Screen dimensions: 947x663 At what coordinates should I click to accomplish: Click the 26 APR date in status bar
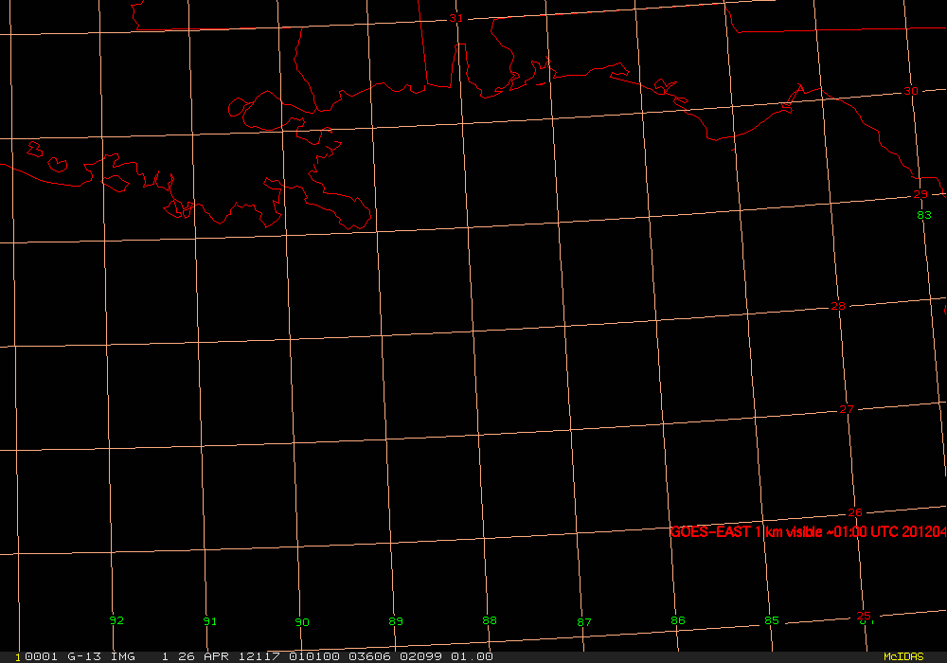[204, 656]
